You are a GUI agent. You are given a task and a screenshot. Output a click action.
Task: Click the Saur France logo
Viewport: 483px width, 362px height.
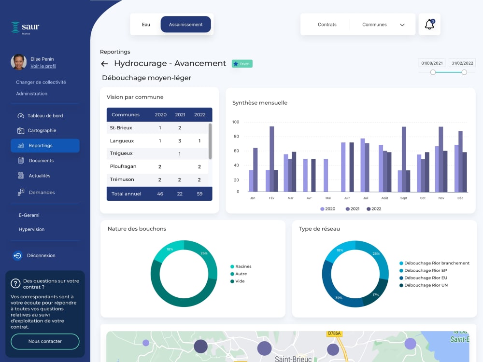(25, 28)
